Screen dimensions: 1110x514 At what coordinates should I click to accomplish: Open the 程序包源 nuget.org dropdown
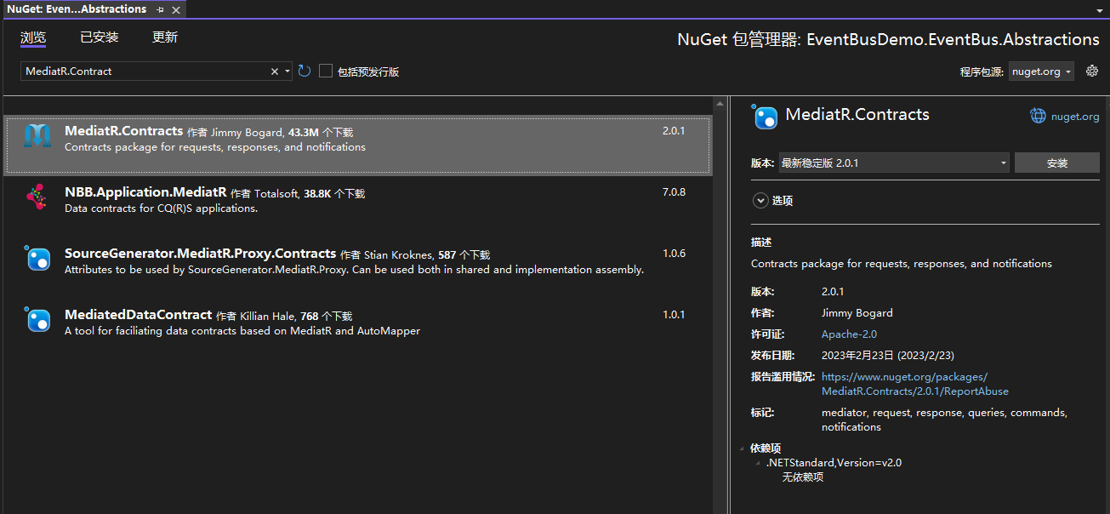pos(1042,71)
